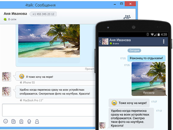Tap the Wi-Fi icon in phone status bar

[x=152, y=35]
